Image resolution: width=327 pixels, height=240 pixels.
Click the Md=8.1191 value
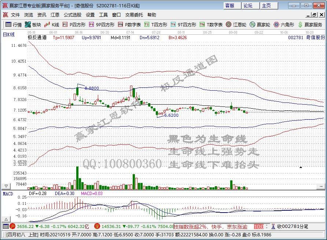(121, 37)
